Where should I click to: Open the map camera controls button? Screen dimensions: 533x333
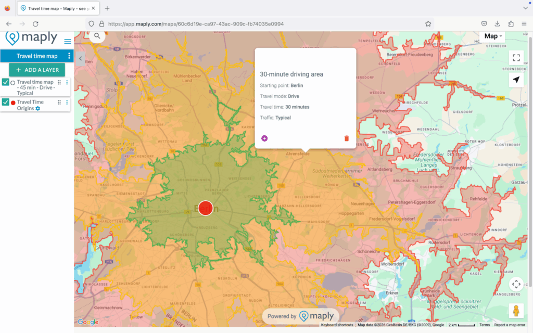516,284
